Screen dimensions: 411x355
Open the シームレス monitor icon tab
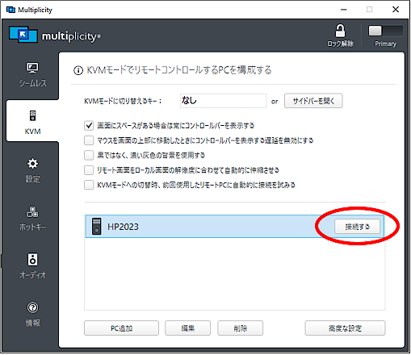[x=32, y=68]
